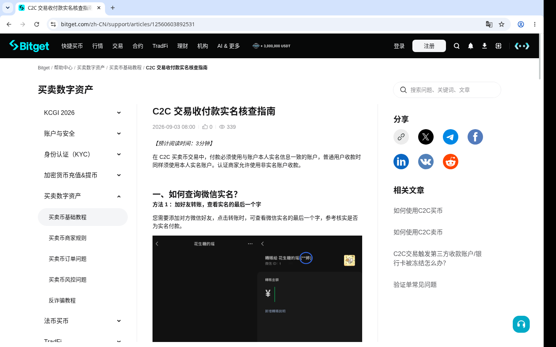Select 买卖币风控问题 in sidebar
Image resolution: width=556 pixels, height=347 pixels.
(x=83, y=280)
